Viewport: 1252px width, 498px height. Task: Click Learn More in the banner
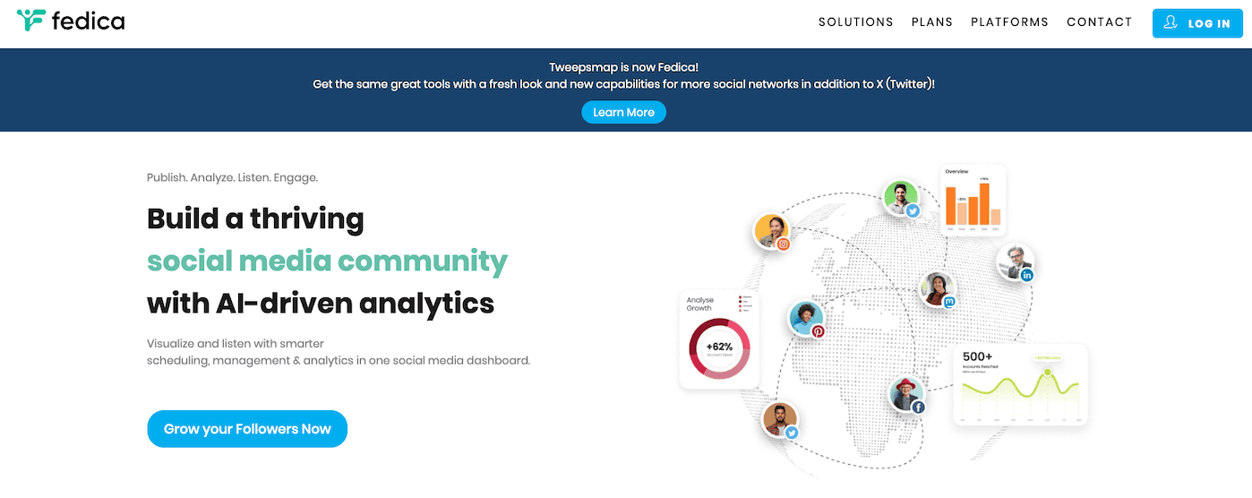pyautogui.click(x=623, y=112)
